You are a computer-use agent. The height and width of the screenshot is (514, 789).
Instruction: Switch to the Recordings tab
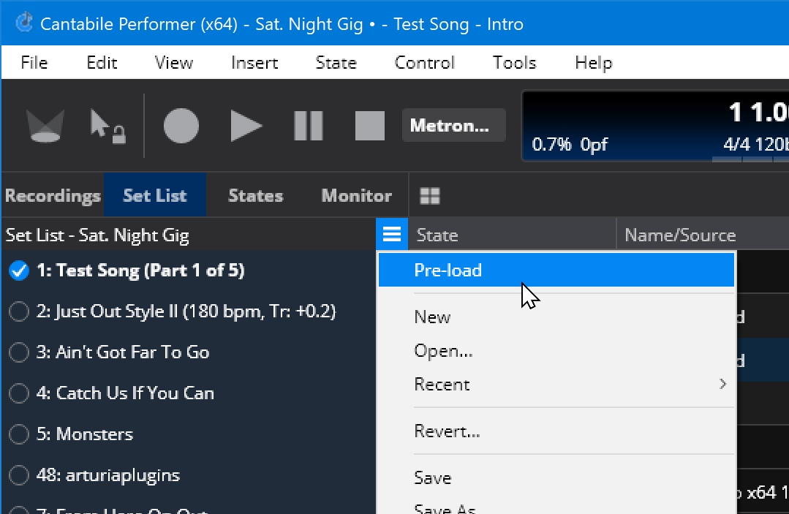click(x=53, y=195)
